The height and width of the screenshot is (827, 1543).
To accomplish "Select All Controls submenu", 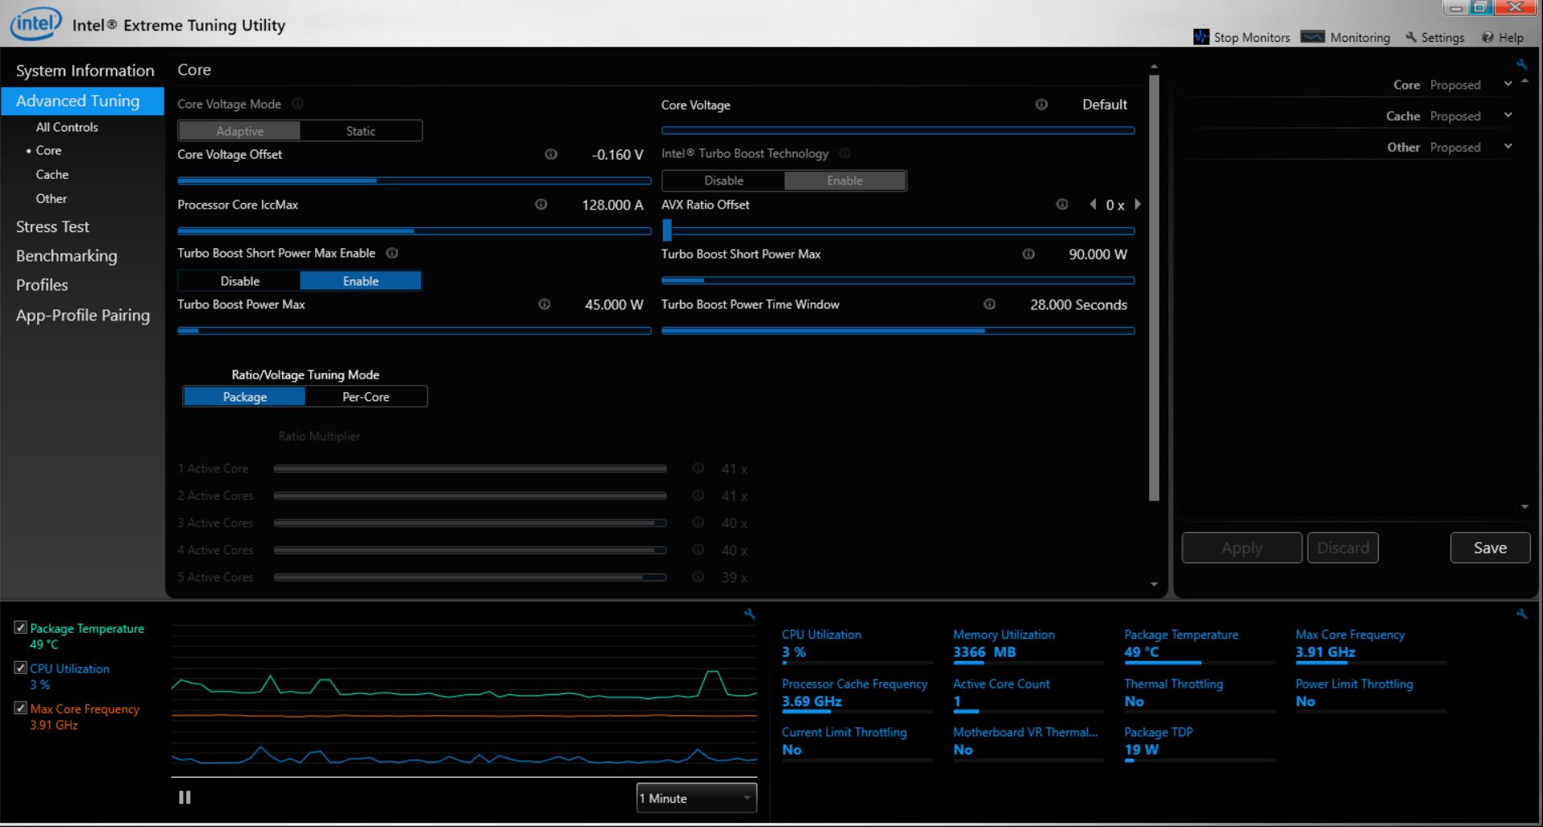I will click(67, 127).
